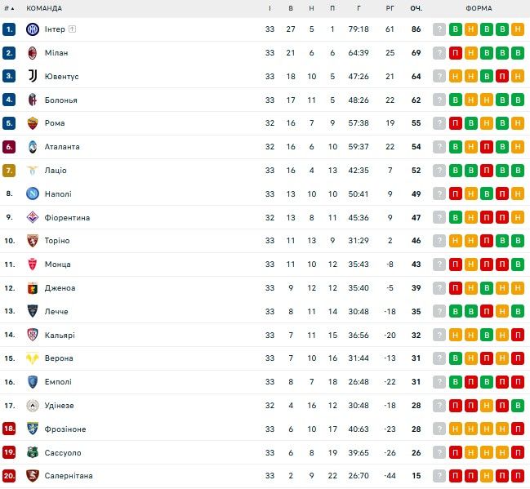Open the Салернітана team link
Screen dimensions: 530x489
[x=69, y=476]
